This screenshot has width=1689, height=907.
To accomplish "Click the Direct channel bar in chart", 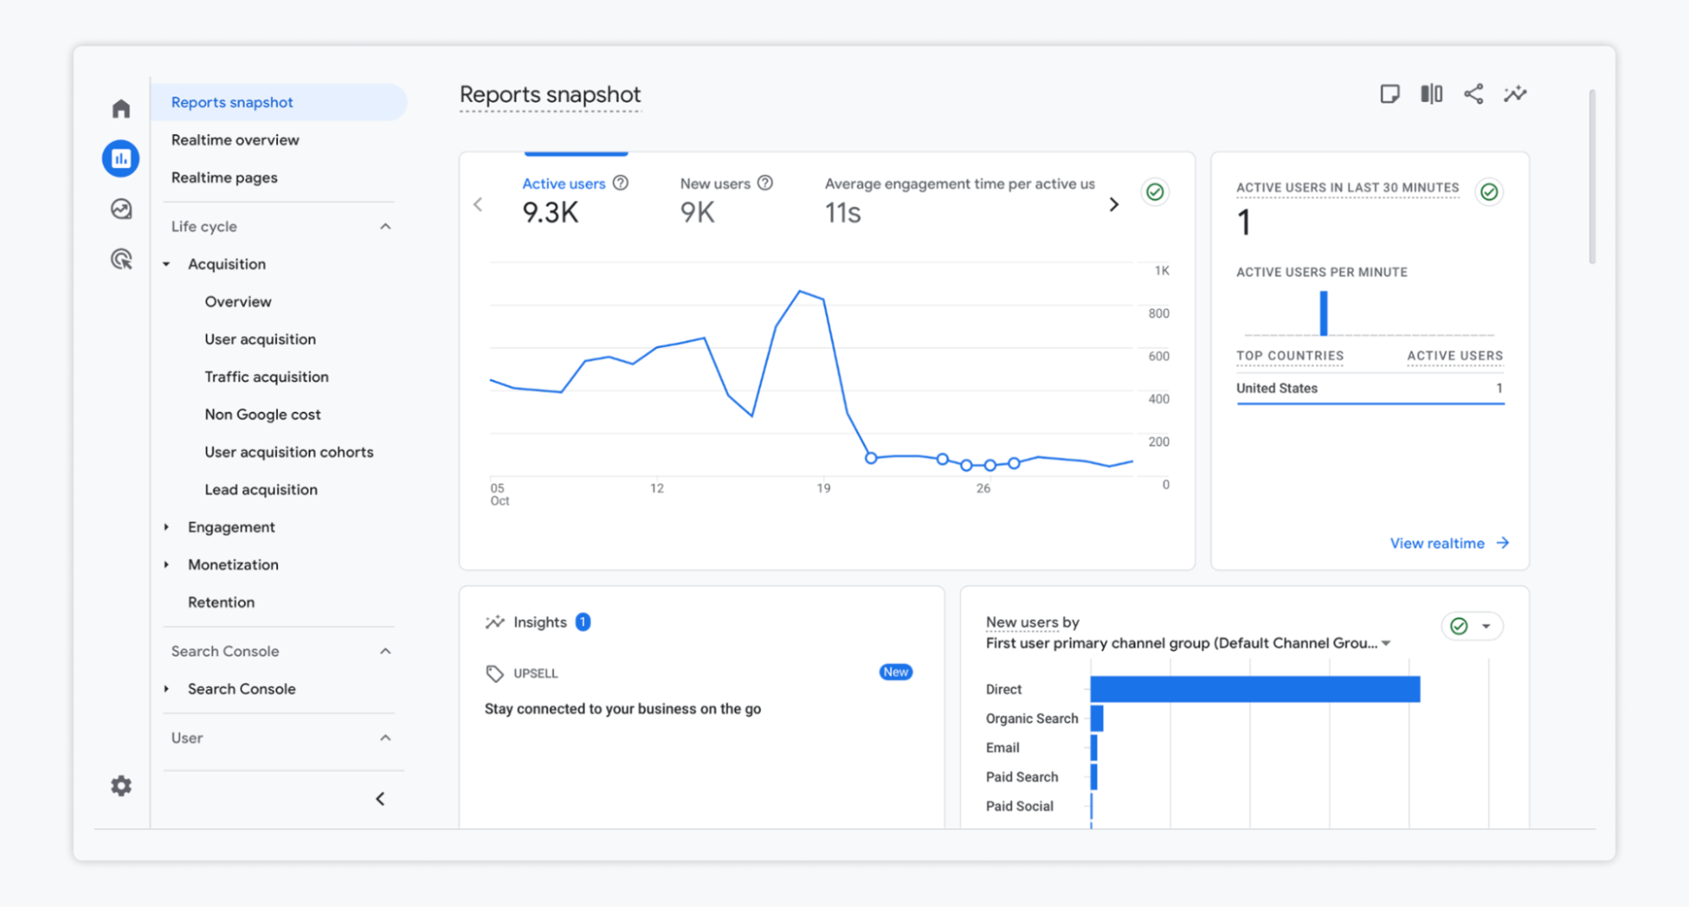I will (1255, 689).
